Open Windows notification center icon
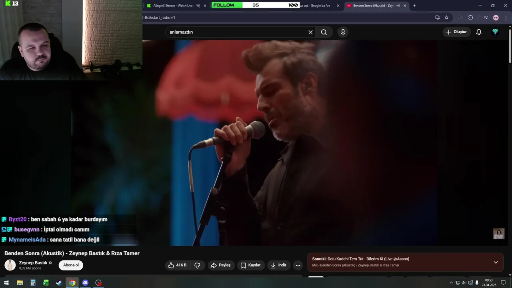 (x=503, y=283)
